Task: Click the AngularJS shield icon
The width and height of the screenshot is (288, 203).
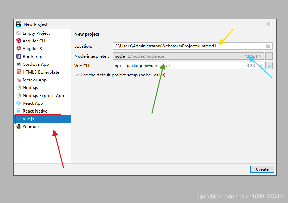Action: click(x=19, y=48)
